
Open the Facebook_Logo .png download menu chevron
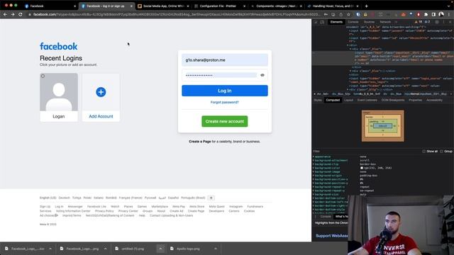click(106, 249)
